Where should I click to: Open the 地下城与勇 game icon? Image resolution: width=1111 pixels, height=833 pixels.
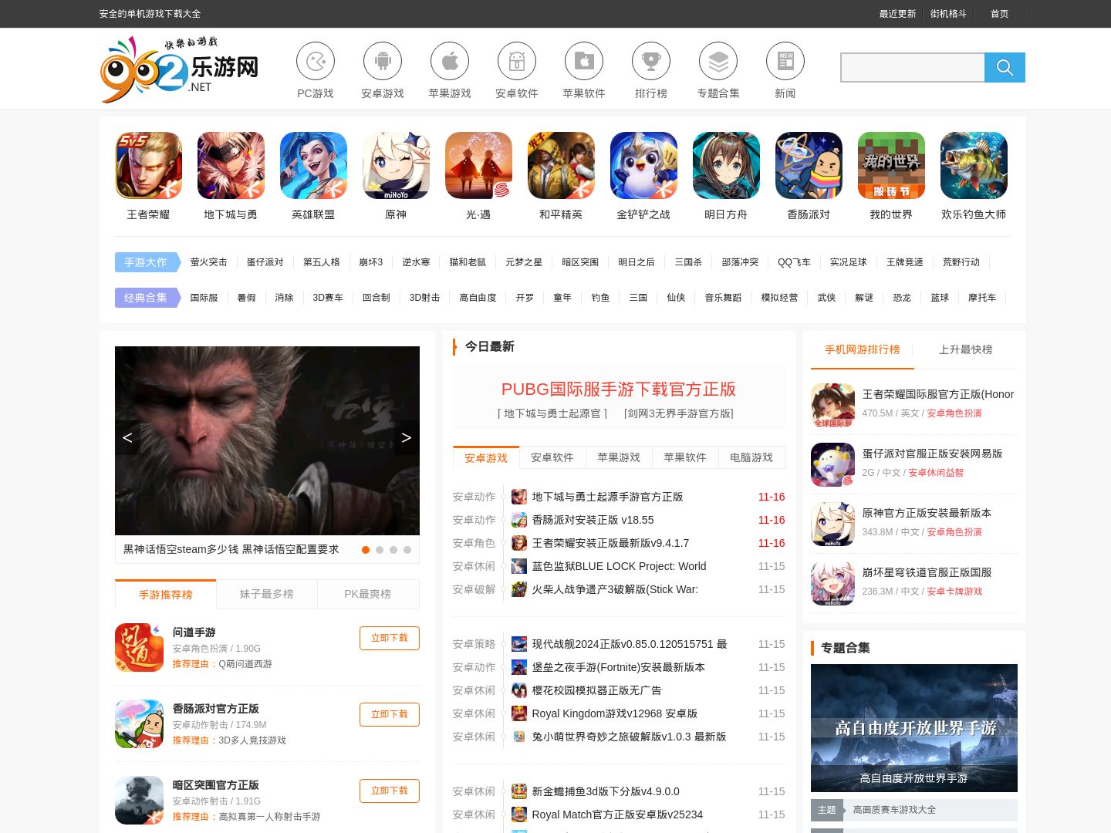tap(231, 166)
